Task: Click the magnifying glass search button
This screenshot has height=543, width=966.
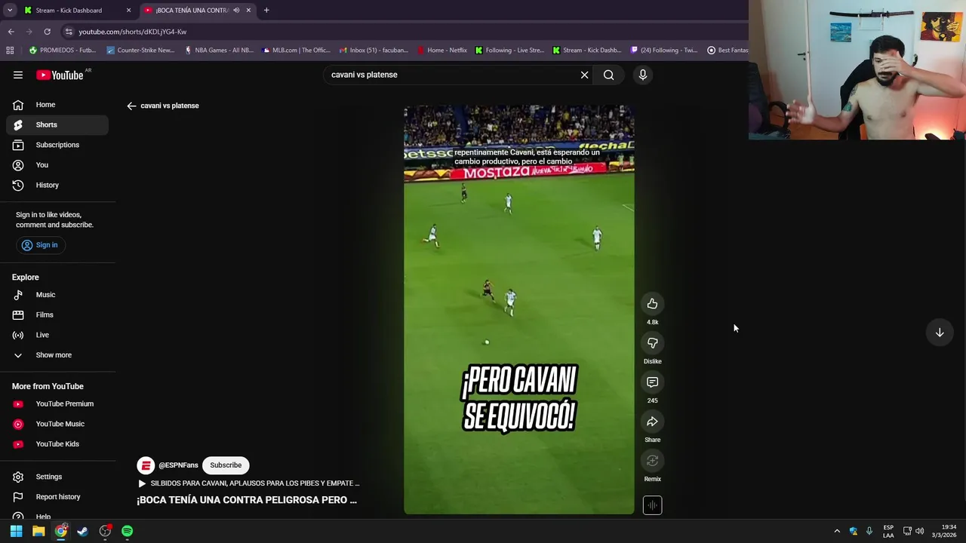Action: coord(608,75)
